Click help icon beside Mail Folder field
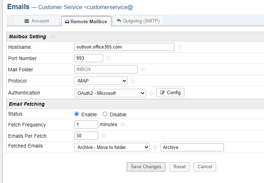Image resolution: width=264 pixels, height=183 pixels. tap(143, 70)
